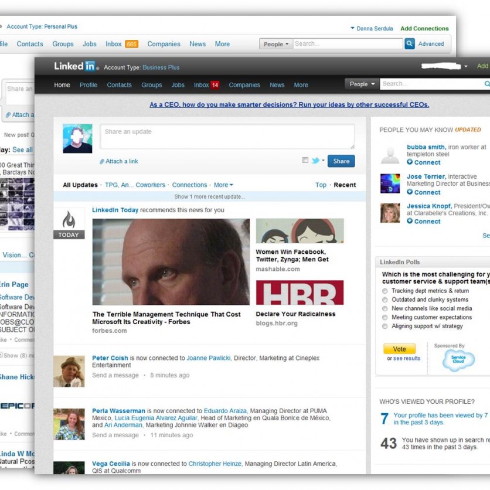
Task: Click the plus icon to connect with Jessica Knopf
Action: click(x=410, y=222)
